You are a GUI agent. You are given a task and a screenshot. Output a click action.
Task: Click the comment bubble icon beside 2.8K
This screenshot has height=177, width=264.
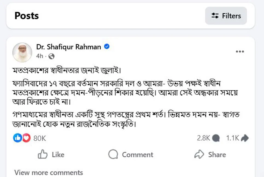tap(216, 138)
